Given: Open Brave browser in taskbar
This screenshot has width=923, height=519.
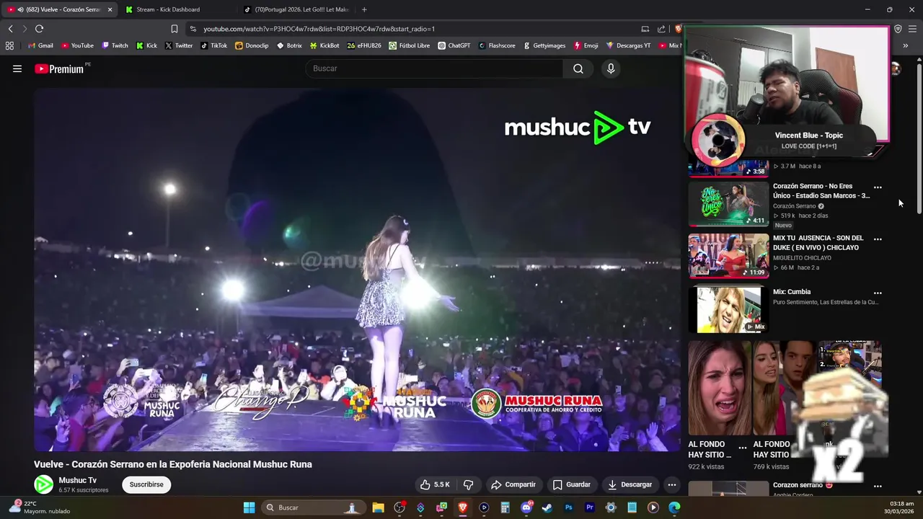Looking at the screenshot, I should 463,507.
